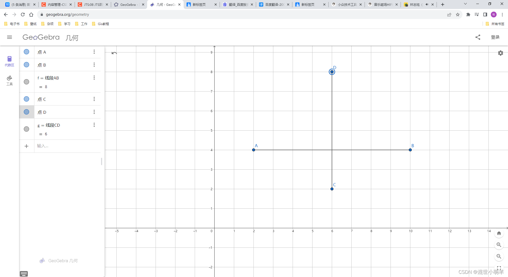Screen dimensions: 508x277
Task: Select the f = 线段AB text
Action: (48, 78)
